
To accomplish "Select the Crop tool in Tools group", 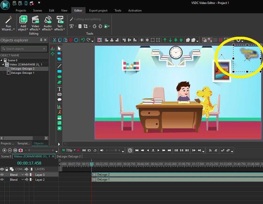I will [85, 26].
